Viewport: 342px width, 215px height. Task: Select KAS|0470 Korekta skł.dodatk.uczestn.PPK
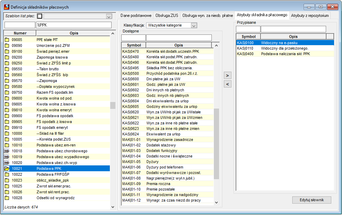pos(168,51)
